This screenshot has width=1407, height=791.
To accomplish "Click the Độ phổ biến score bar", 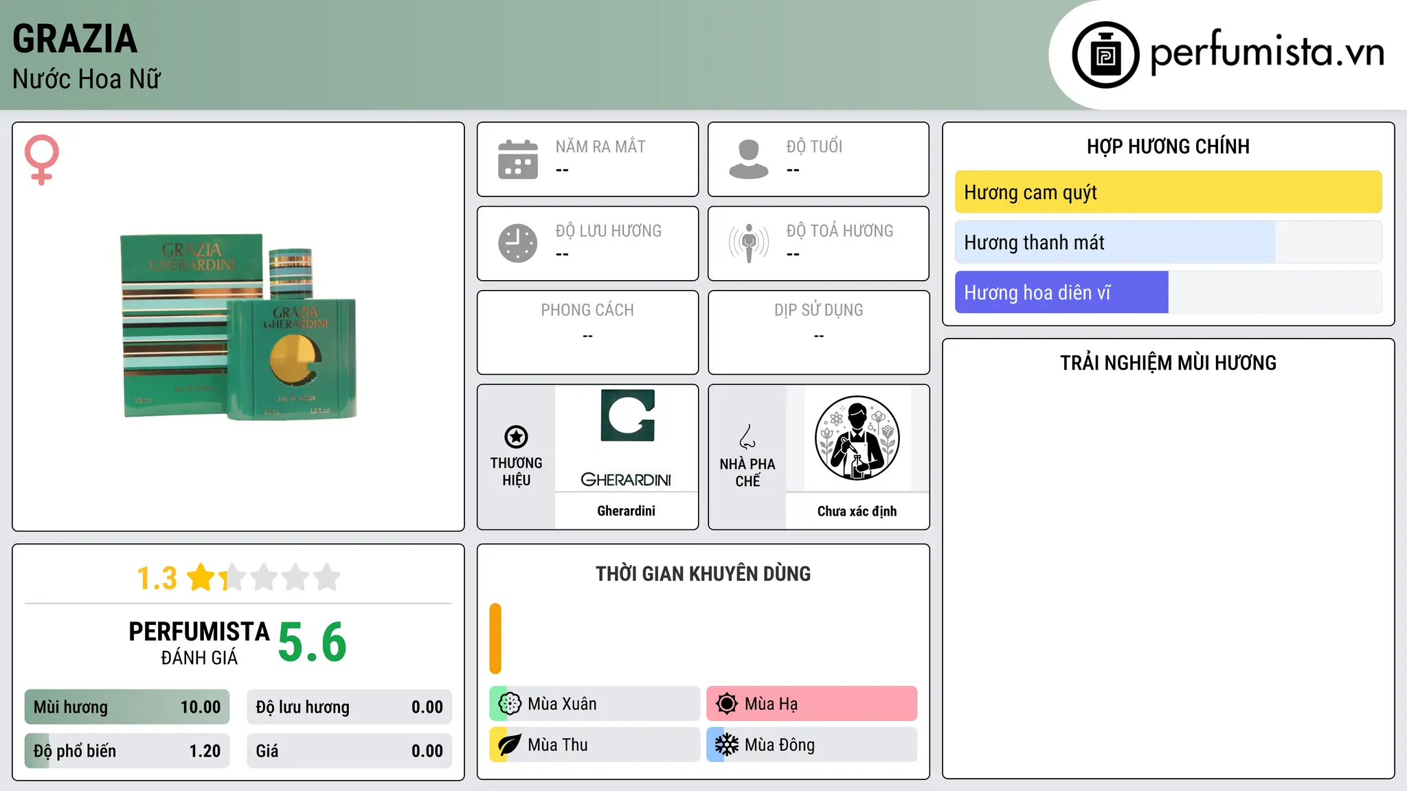I will coord(127,751).
